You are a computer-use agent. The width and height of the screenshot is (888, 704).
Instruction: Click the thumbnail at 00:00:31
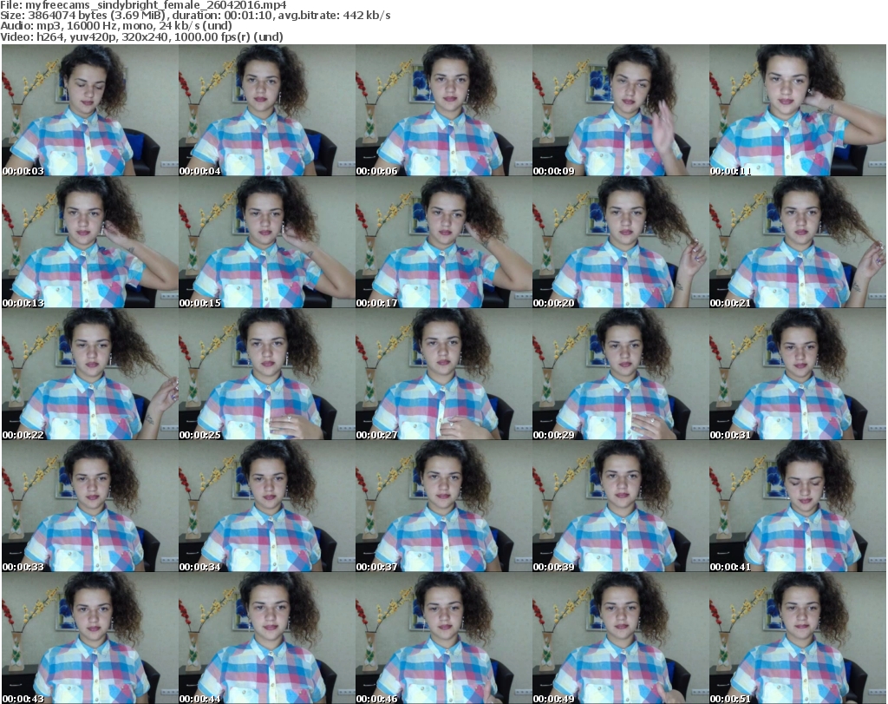coord(798,375)
